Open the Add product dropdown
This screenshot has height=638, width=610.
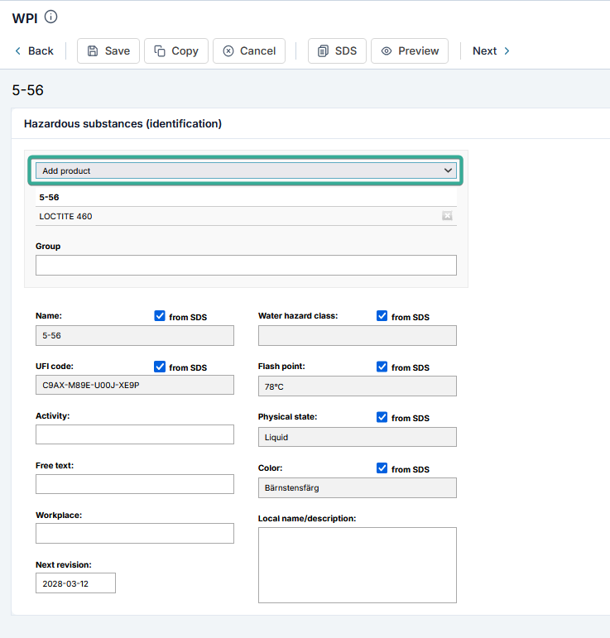pyautogui.click(x=246, y=170)
